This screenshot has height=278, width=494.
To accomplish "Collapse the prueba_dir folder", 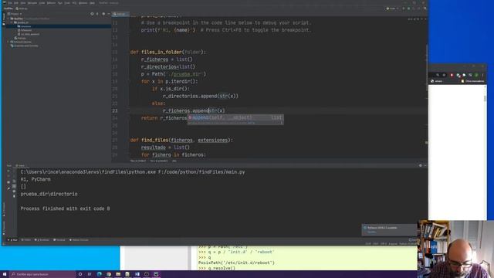I will click(12, 22).
